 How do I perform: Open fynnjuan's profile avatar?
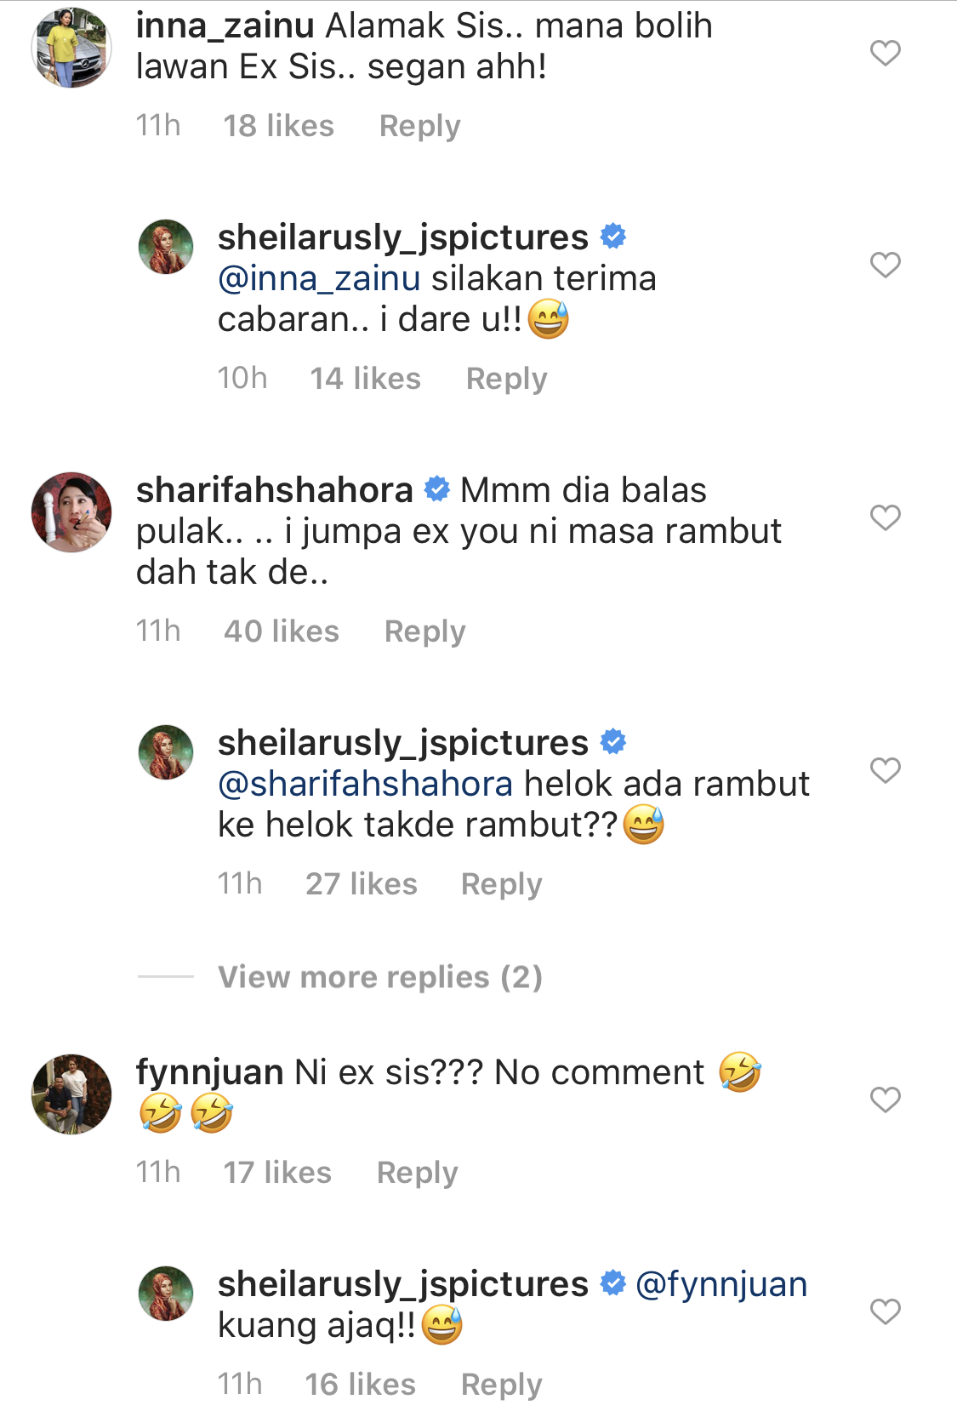coord(71,1094)
